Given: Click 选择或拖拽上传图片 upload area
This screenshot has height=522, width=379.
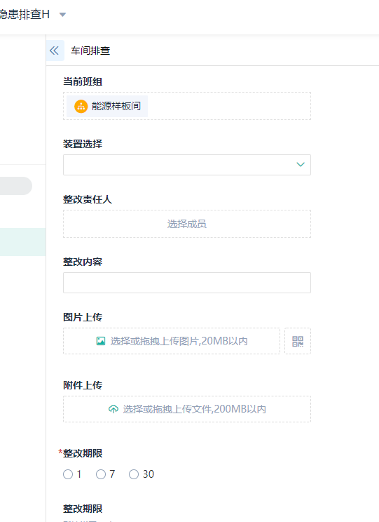Looking at the screenshot, I should (172, 341).
